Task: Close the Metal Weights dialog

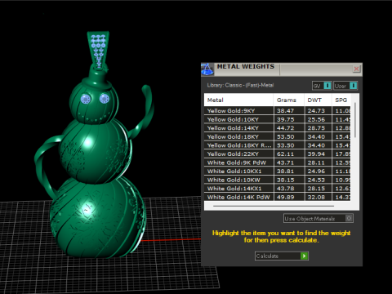Action: click(x=356, y=69)
